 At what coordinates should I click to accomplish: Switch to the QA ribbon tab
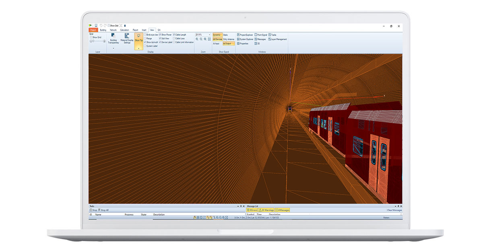point(159,29)
